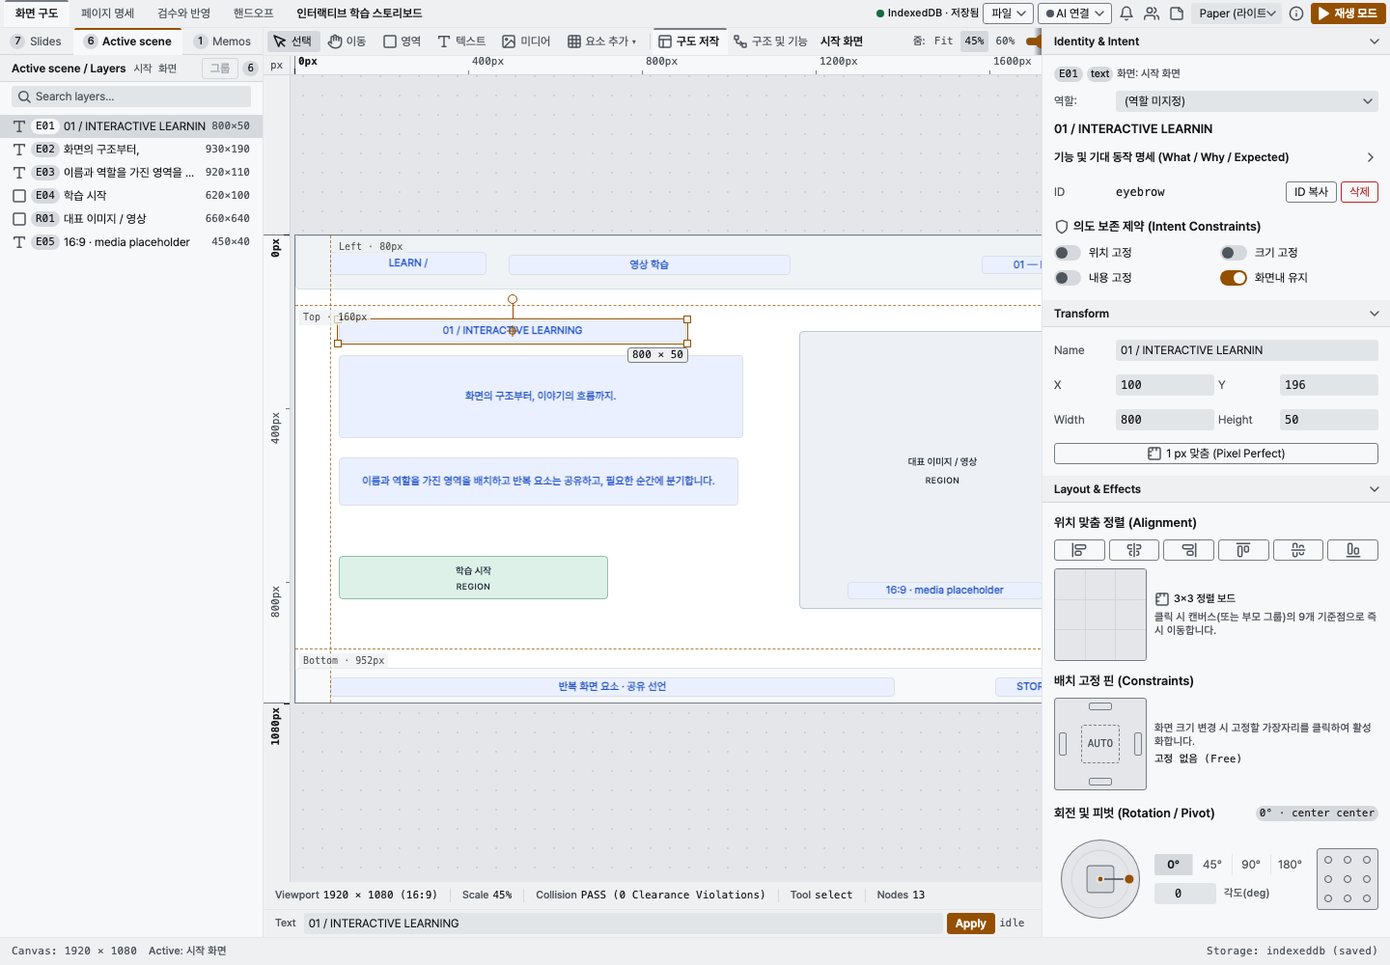Collapse the Identity & Intent section
Viewport: 1390px width, 965px height.
[1375, 41]
